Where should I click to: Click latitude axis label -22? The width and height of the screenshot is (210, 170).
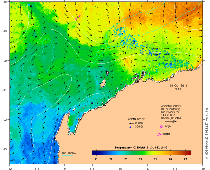pyautogui.click(x=5, y=119)
